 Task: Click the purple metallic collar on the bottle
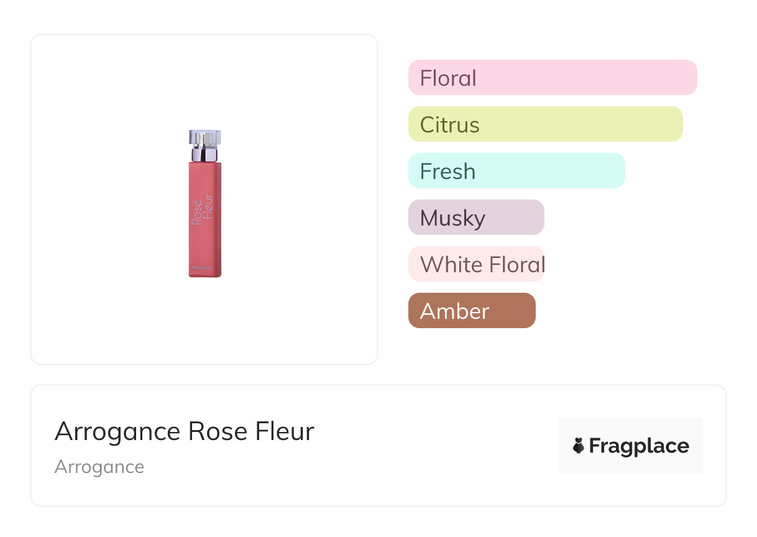205,154
